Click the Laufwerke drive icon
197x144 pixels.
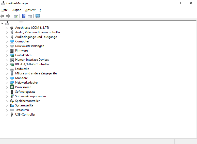point(12,69)
